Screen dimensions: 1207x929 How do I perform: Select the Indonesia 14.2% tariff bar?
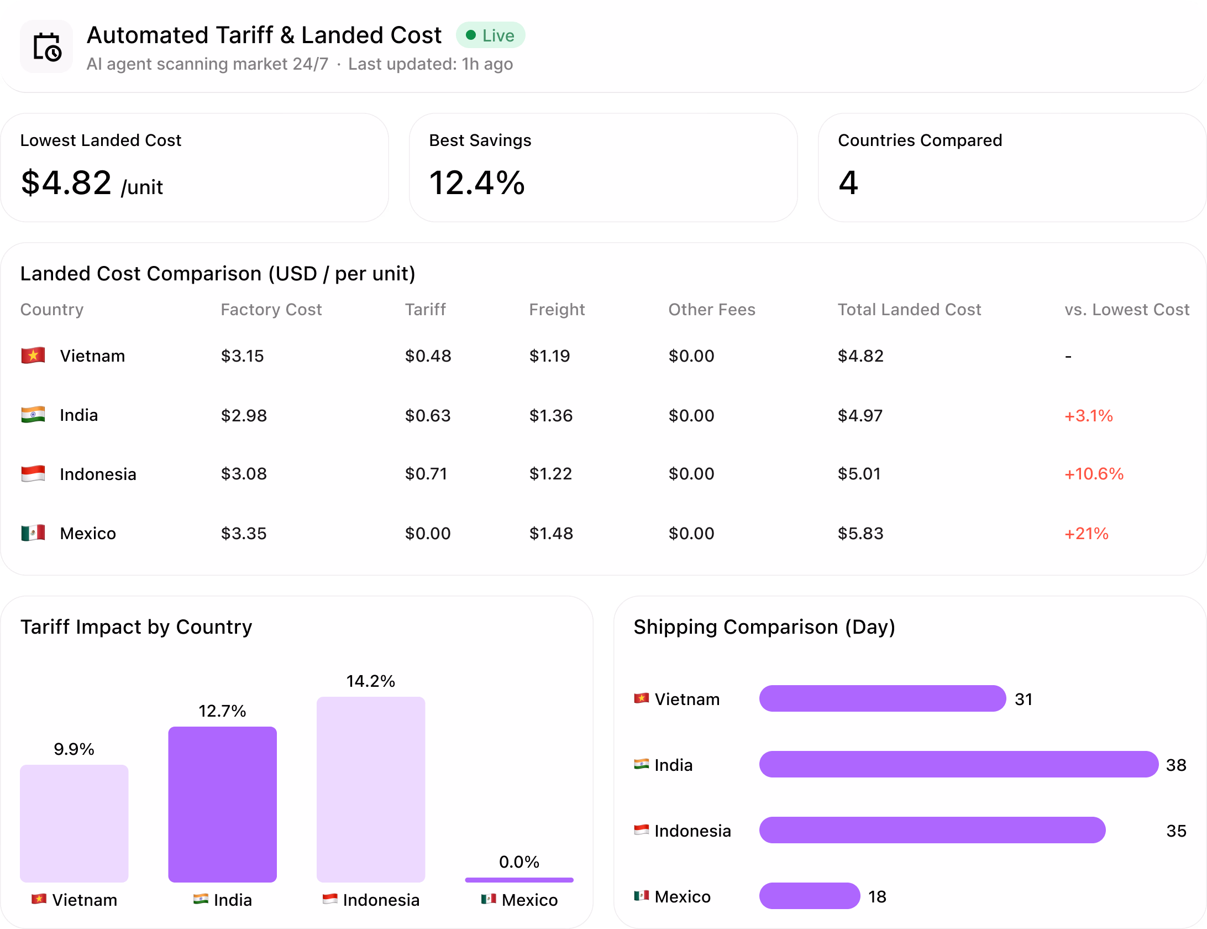371,790
